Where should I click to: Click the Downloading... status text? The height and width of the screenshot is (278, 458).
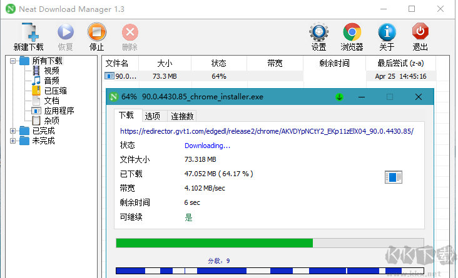coord(207,146)
